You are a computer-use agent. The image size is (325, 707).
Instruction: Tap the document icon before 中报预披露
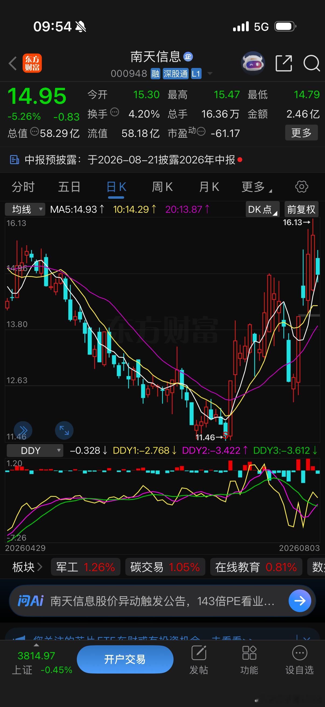[x=14, y=160]
